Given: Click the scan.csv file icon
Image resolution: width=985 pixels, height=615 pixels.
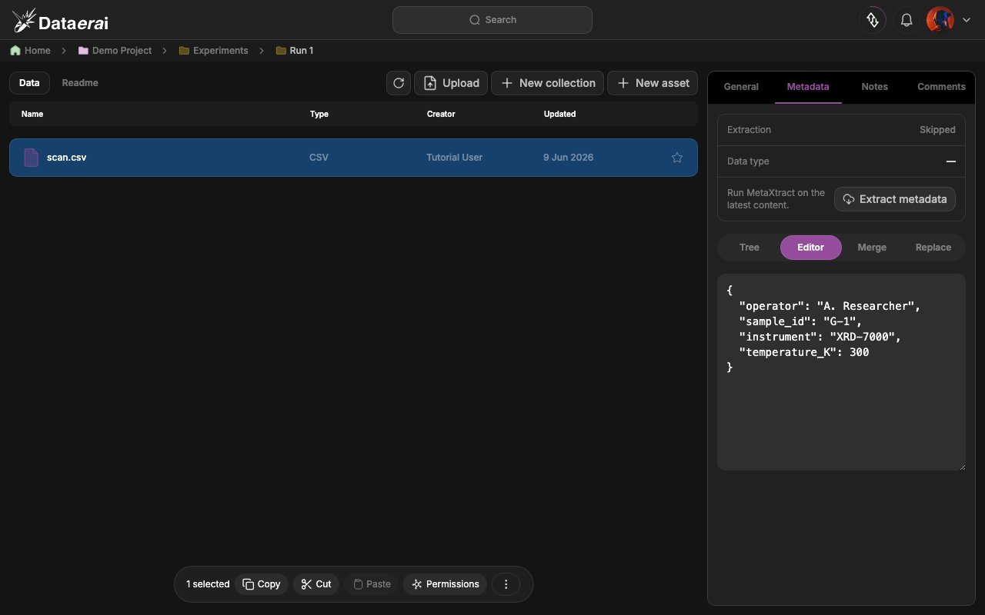Looking at the screenshot, I should pos(32,158).
